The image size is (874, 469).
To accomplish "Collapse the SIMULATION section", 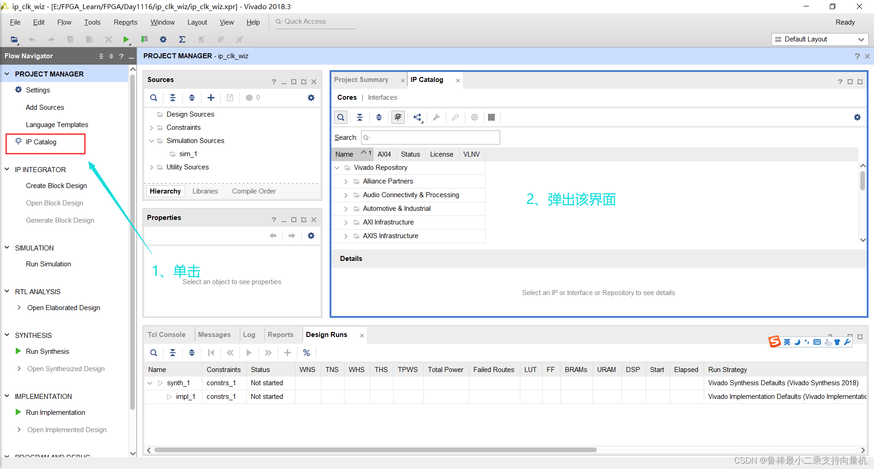I will pyautogui.click(x=7, y=248).
